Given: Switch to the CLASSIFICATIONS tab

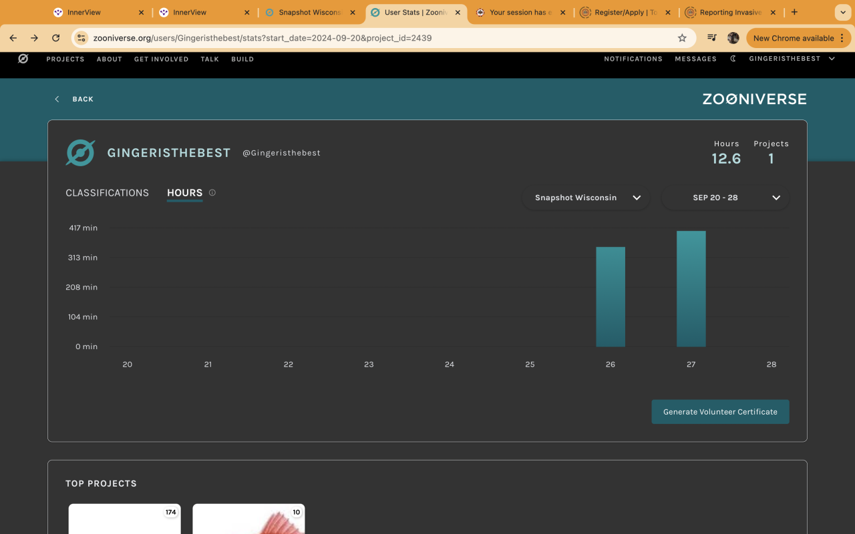Looking at the screenshot, I should [x=107, y=193].
